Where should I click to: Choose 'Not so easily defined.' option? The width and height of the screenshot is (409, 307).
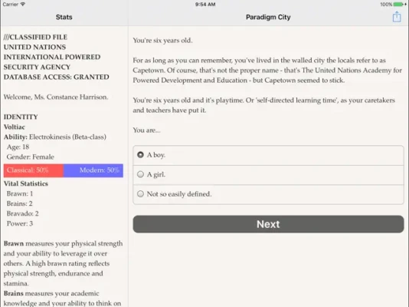click(x=268, y=194)
